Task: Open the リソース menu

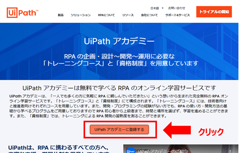Action: pyautogui.click(x=128, y=15)
